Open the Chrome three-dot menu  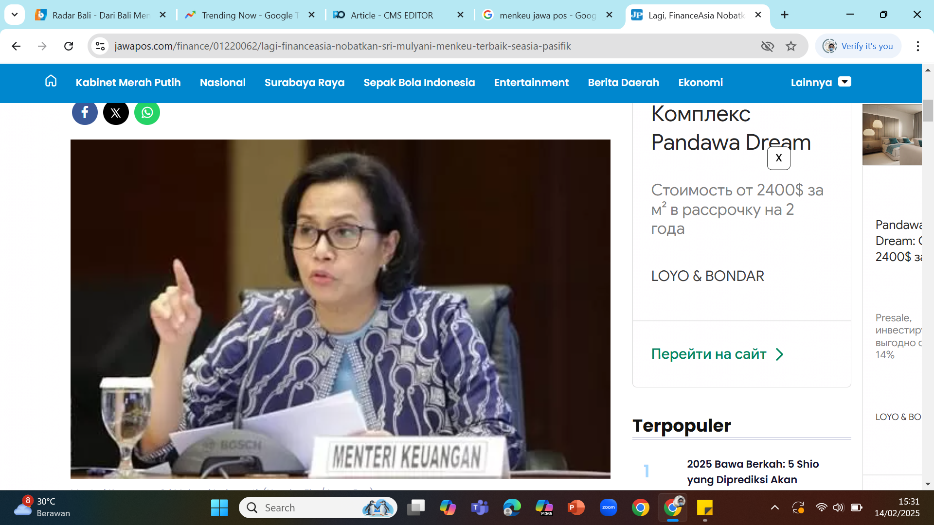click(917, 46)
